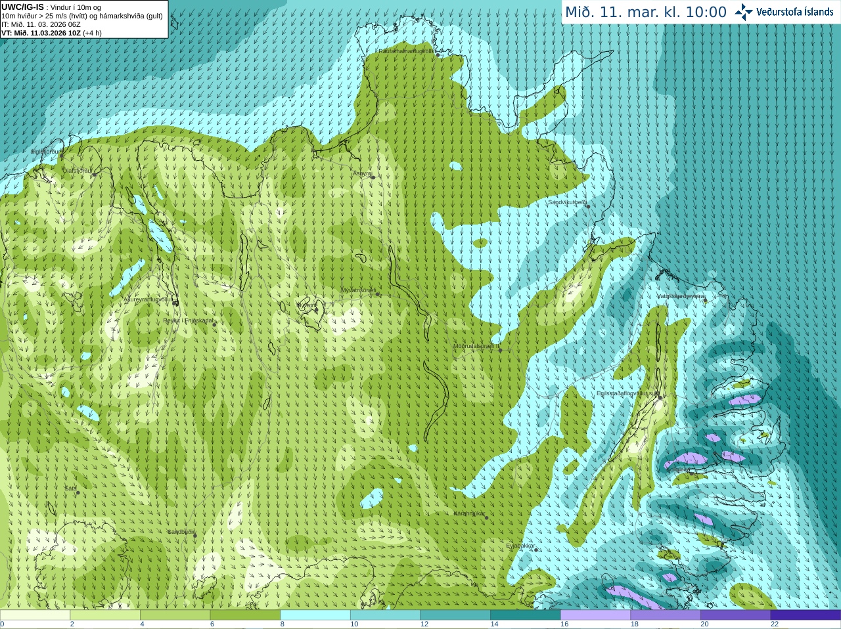Click the Vatnsskarð eystra station label

(x=681, y=297)
